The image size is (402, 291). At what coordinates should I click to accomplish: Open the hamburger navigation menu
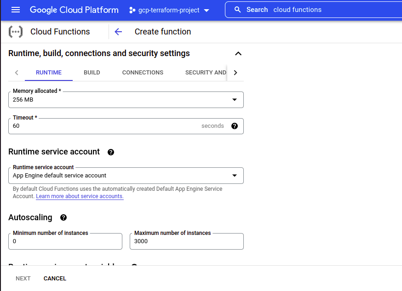[x=16, y=10]
